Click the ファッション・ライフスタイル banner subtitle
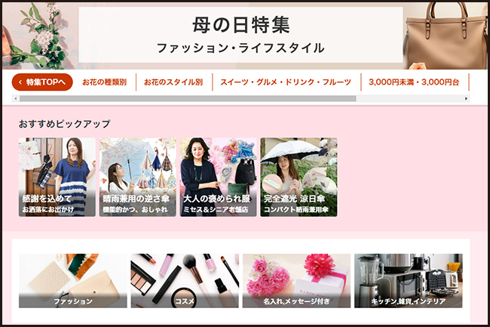Viewport: 490px width, 327px height. pyautogui.click(x=240, y=48)
